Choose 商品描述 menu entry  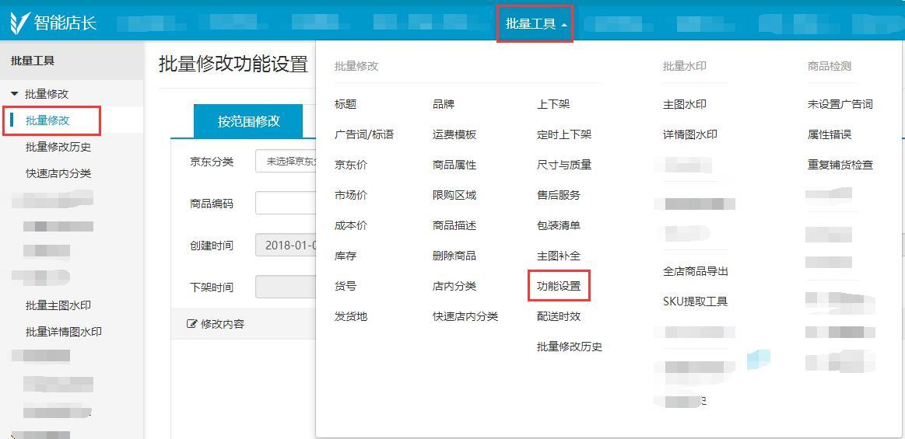pos(454,225)
